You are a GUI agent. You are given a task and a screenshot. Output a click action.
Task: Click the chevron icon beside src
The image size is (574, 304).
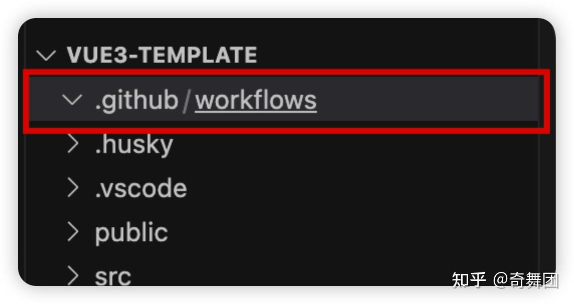click(x=74, y=275)
